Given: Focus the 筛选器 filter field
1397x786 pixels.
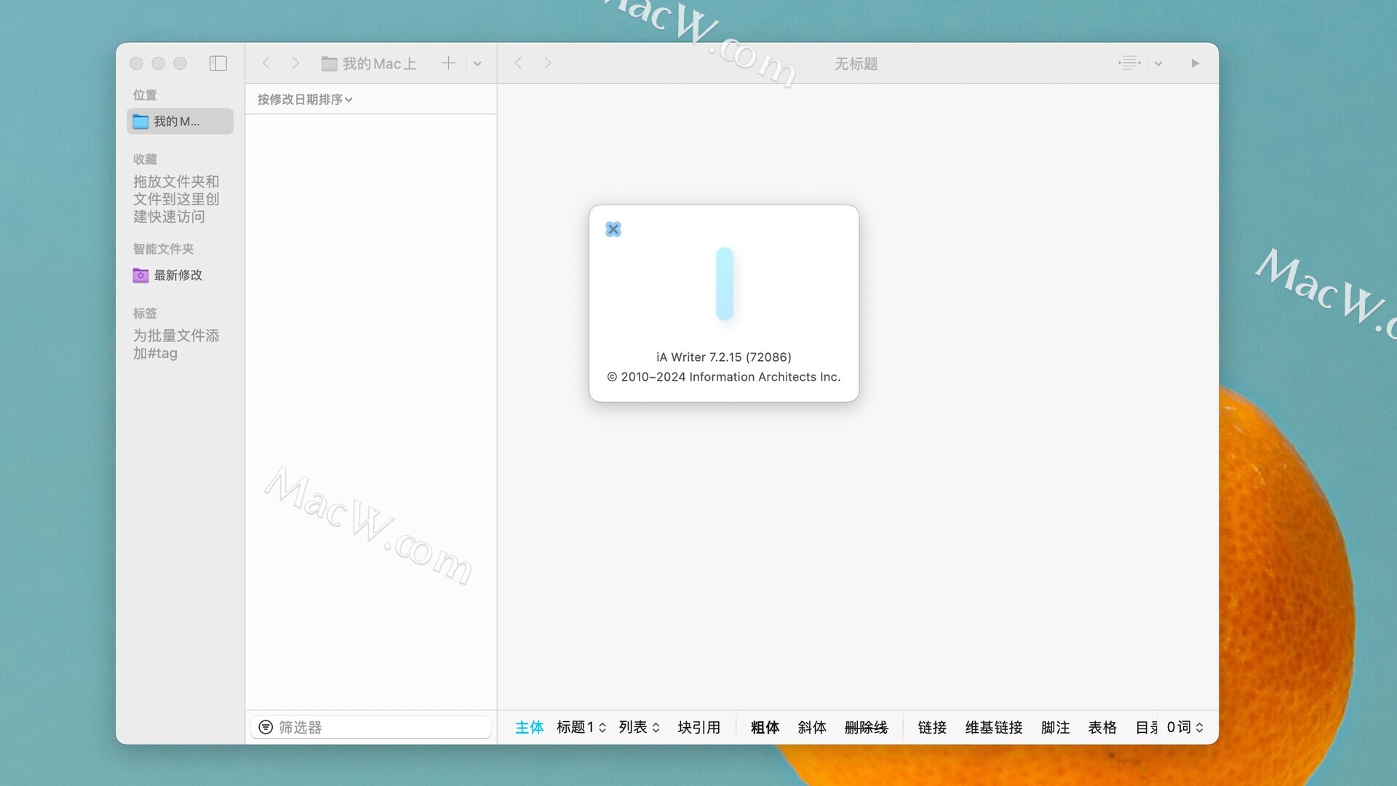Looking at the screenshot, I should [371, 727].
